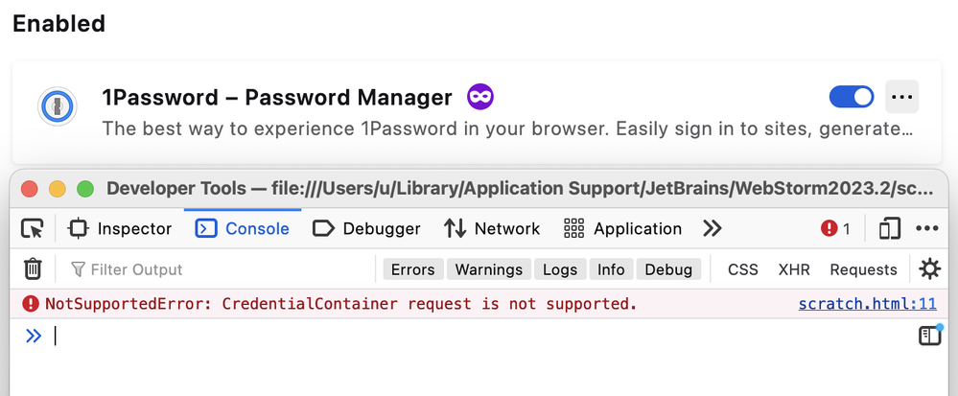Open console settings gear icon
The height and width of the screenshot is (396, 958).
point(929,269)
